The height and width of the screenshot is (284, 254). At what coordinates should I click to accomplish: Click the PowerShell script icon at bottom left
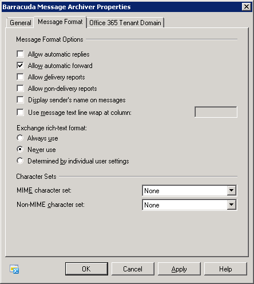point(14,269)
